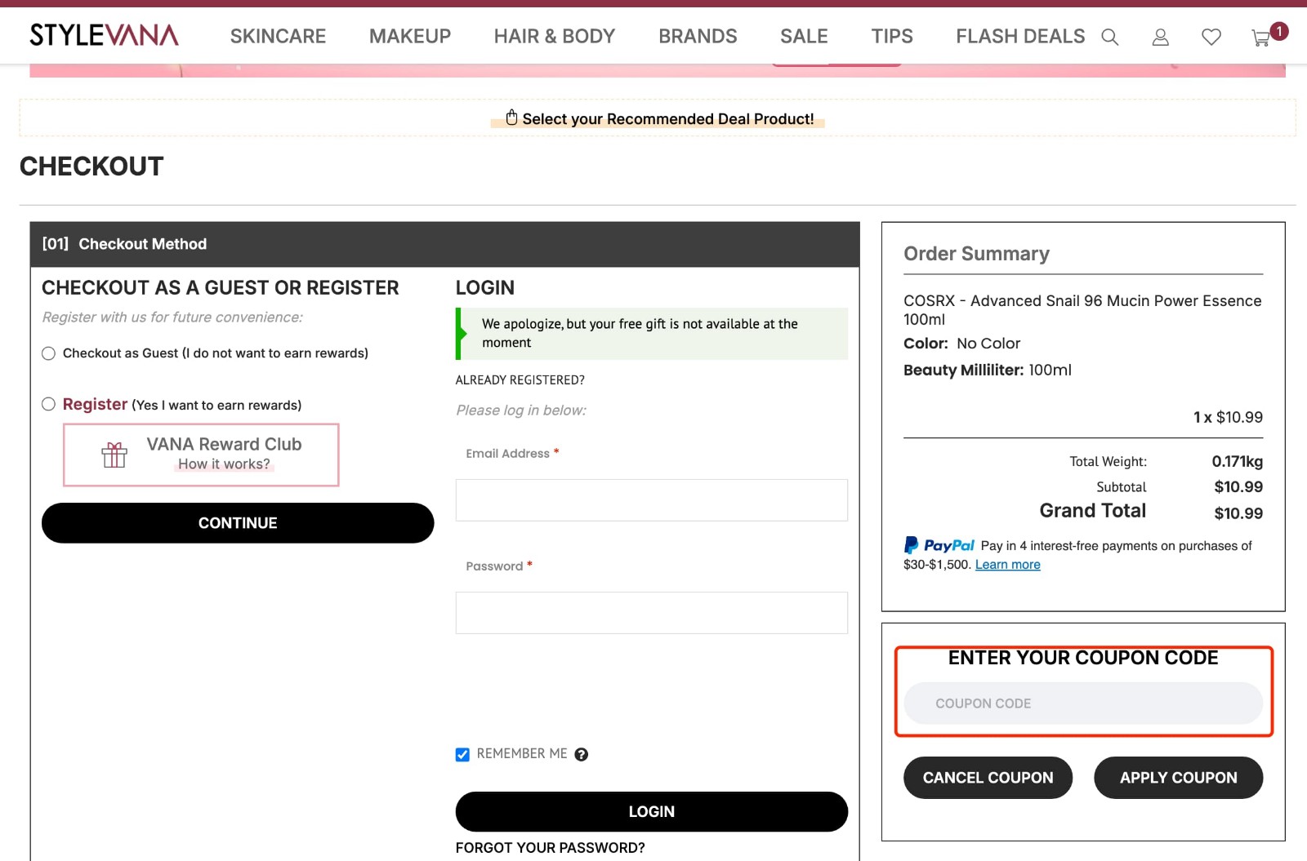1307x861 pixels.
Task: Click the PayPal logo in order summary
Action: [x=938, y=545]
